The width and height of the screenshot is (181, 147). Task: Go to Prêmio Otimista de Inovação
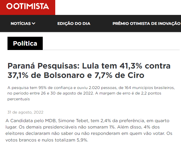[146, 23]
